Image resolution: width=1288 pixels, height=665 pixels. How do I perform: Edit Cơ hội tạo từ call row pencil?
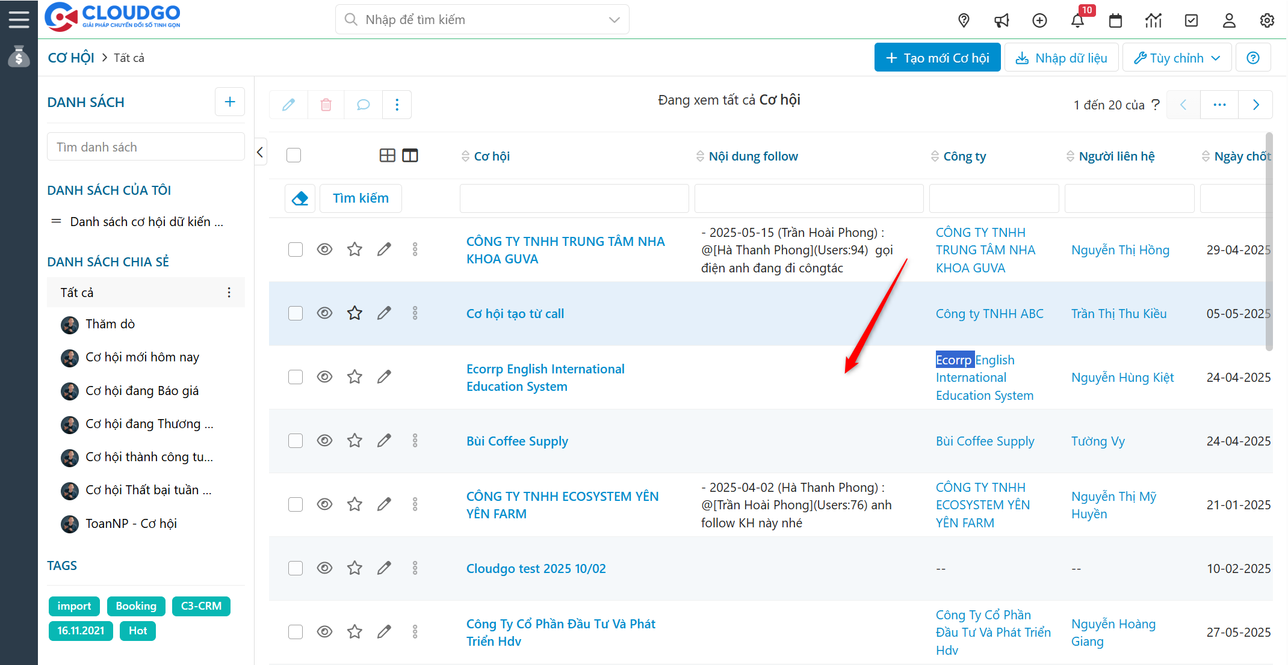[x=384, y=313]
